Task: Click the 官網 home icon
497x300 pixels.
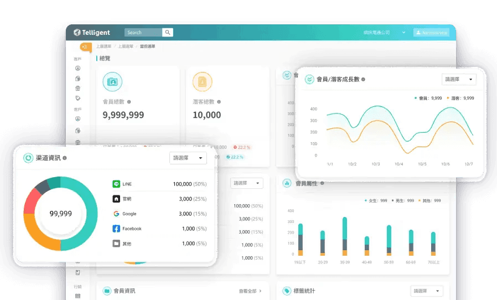Action: point(116,199)
